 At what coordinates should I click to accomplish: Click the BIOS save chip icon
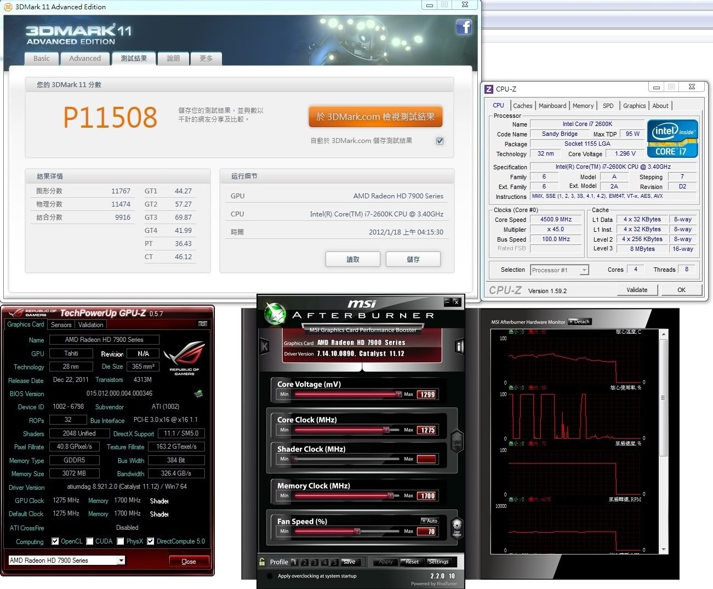coord(198,393)
